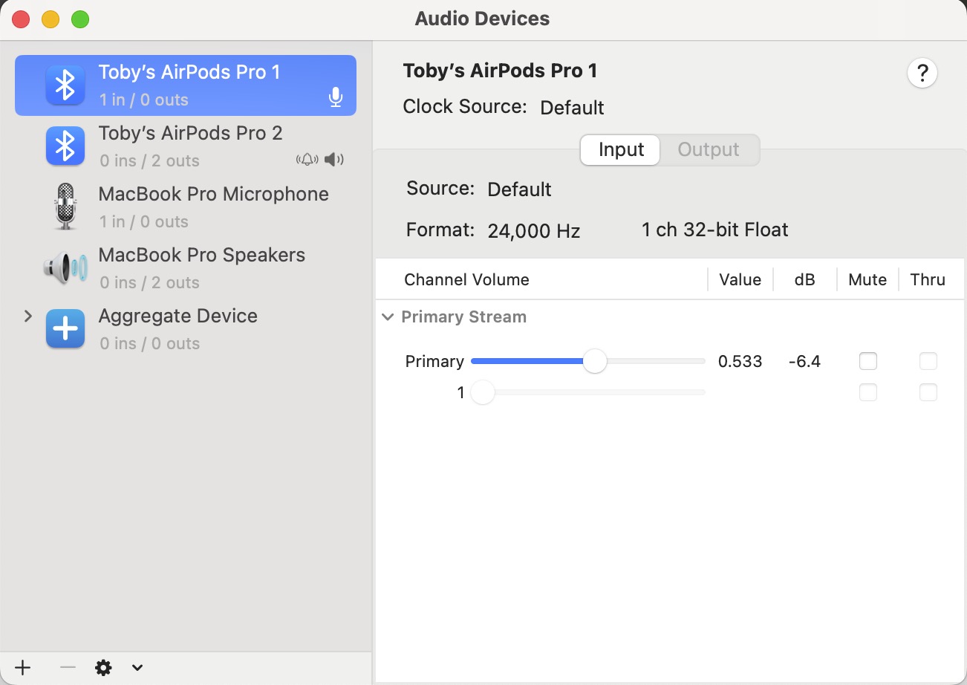
Task: Click the default input microphone badge on AirPods Pro 1
Action: pos(336,97)
